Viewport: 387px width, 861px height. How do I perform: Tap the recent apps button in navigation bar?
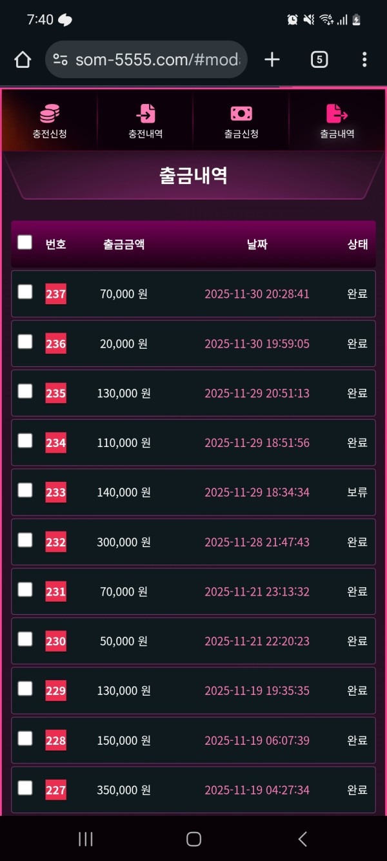(x=84, y=838)
